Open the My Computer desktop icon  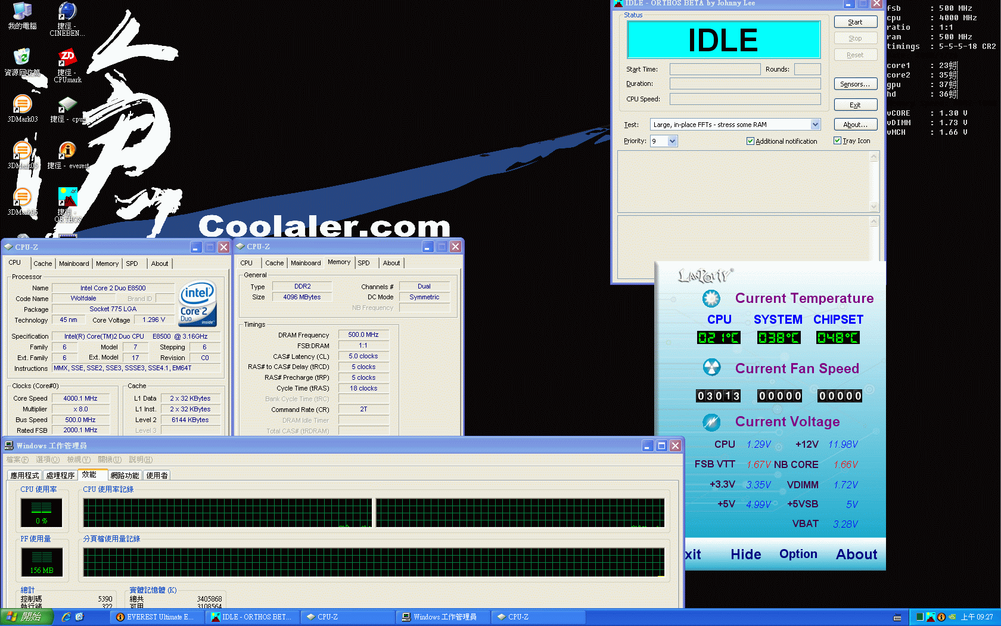(22, 16)
